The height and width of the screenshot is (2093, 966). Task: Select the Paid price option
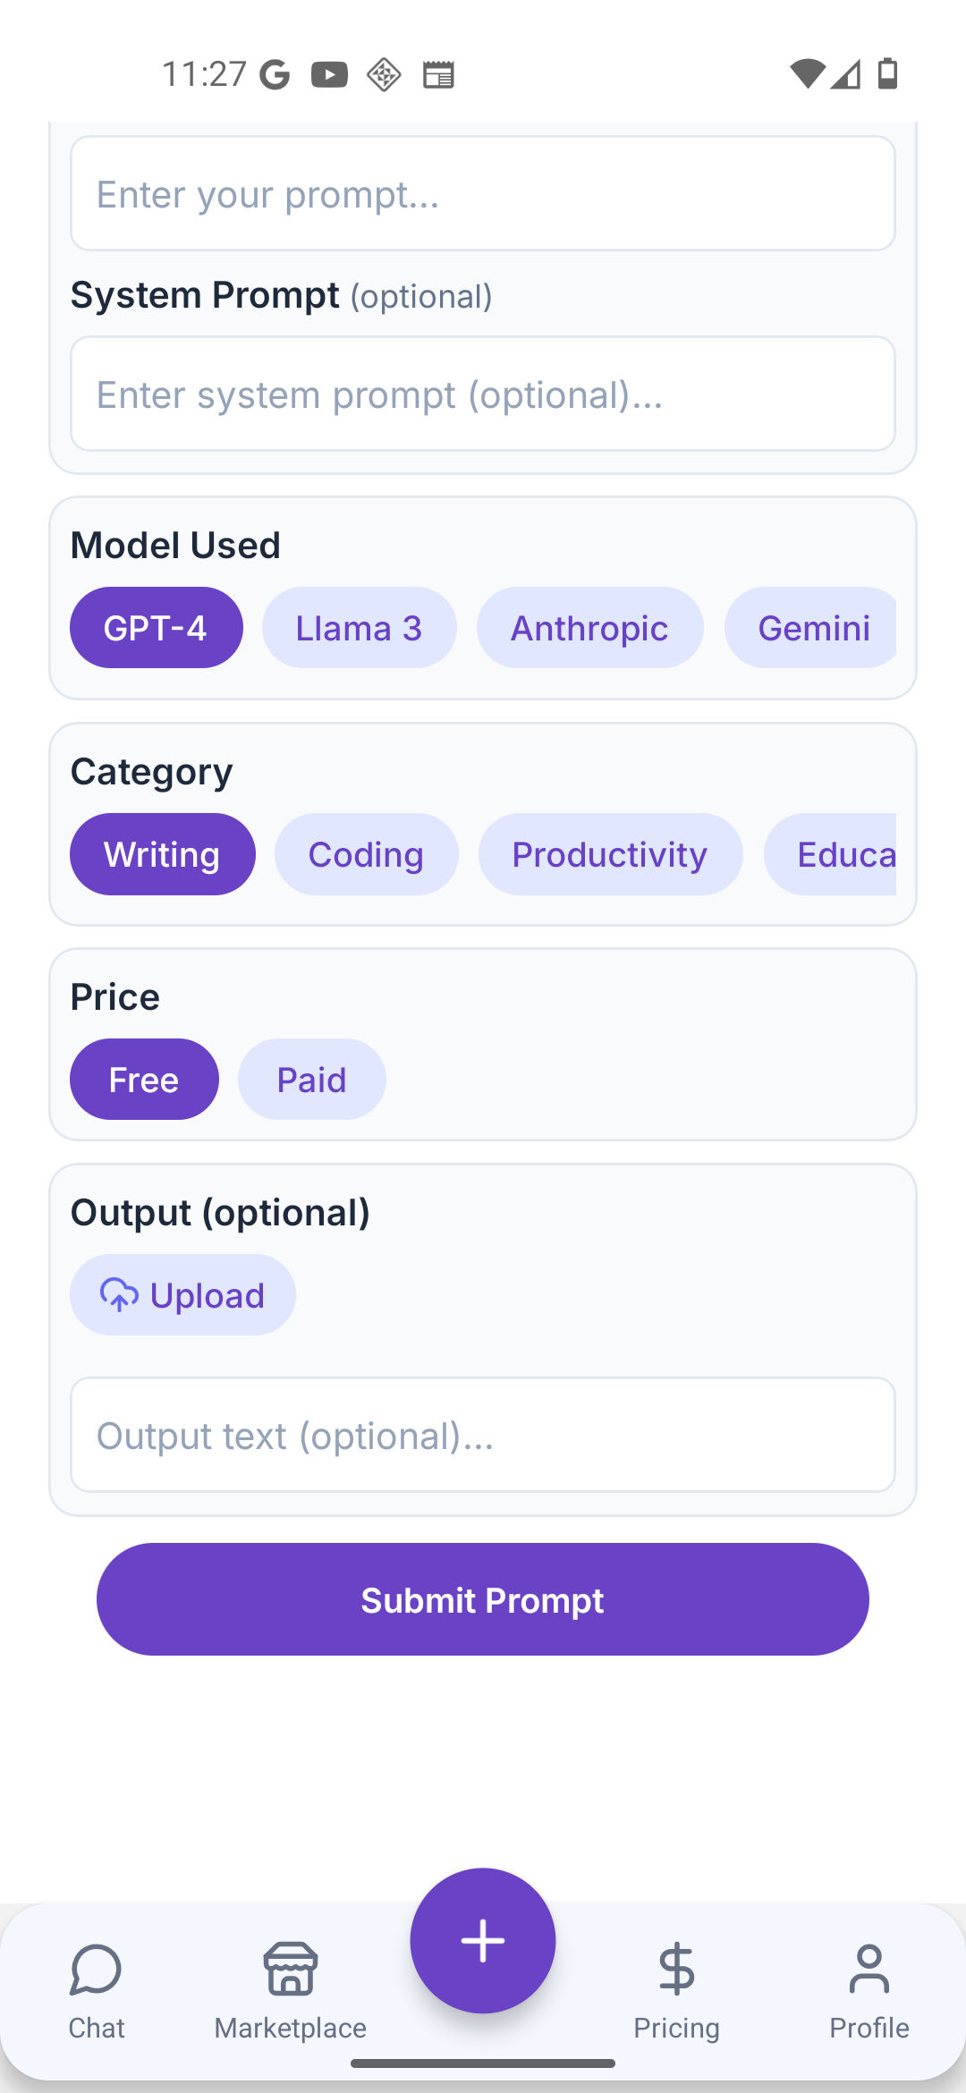pos(311,1080)
